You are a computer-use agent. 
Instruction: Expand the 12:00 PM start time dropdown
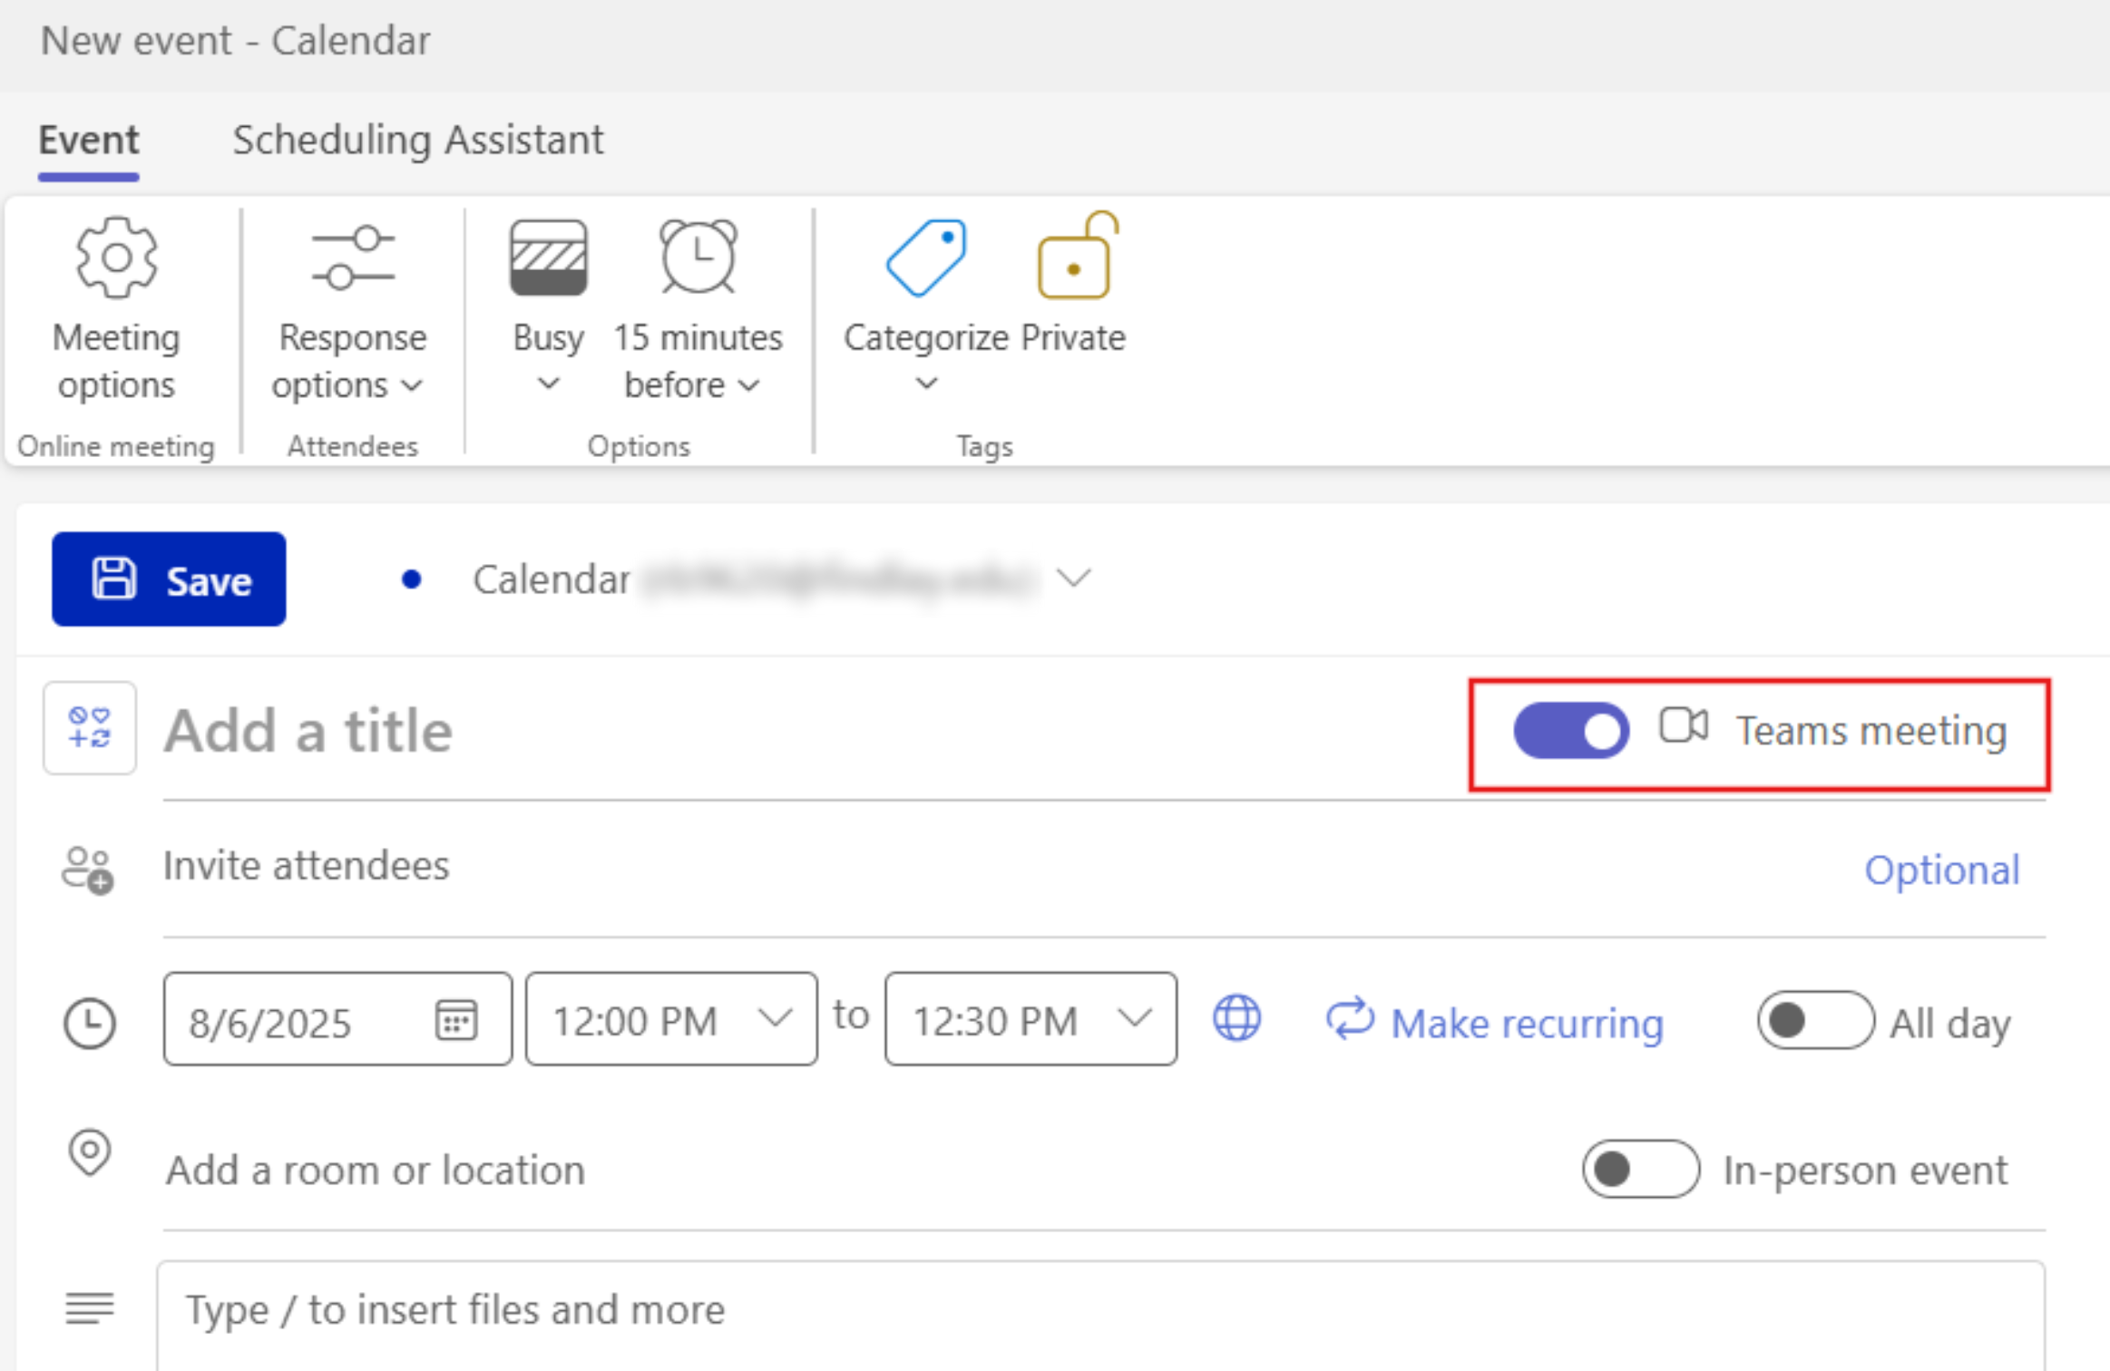click(x=774, y=1019)
